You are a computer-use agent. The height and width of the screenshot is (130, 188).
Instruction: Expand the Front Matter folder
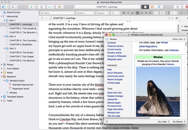2,69
